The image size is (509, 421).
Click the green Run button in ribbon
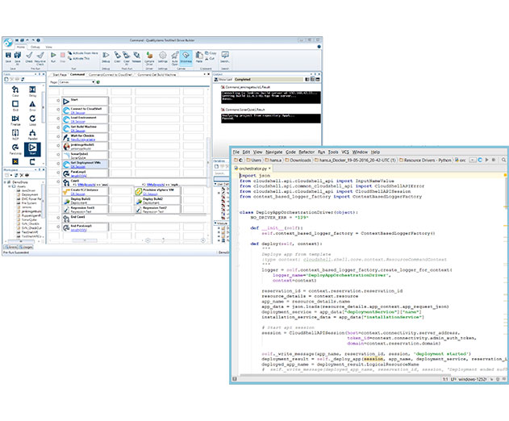click(x=53, y=56)
